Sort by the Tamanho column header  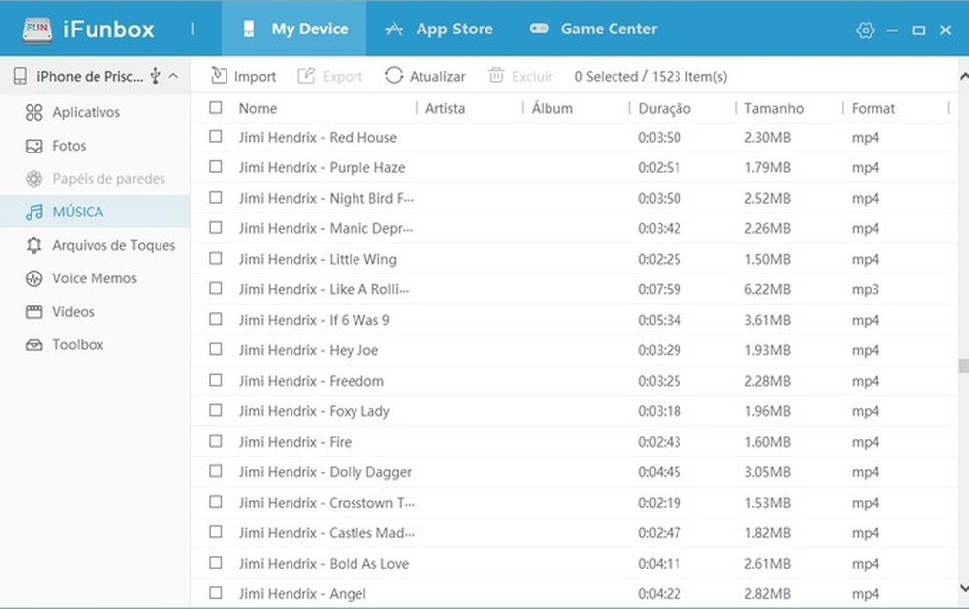point(774,108)
